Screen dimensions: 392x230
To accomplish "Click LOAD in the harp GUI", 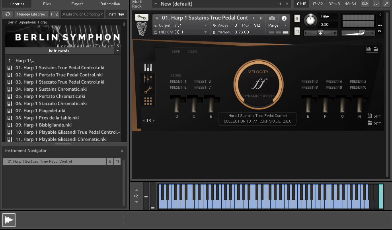I will [192, 51].
